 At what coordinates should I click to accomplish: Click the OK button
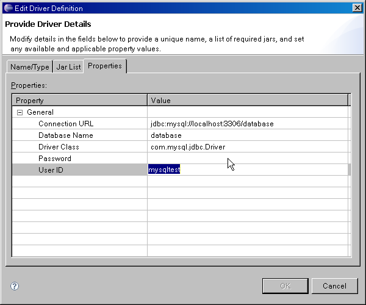[285, 286]
